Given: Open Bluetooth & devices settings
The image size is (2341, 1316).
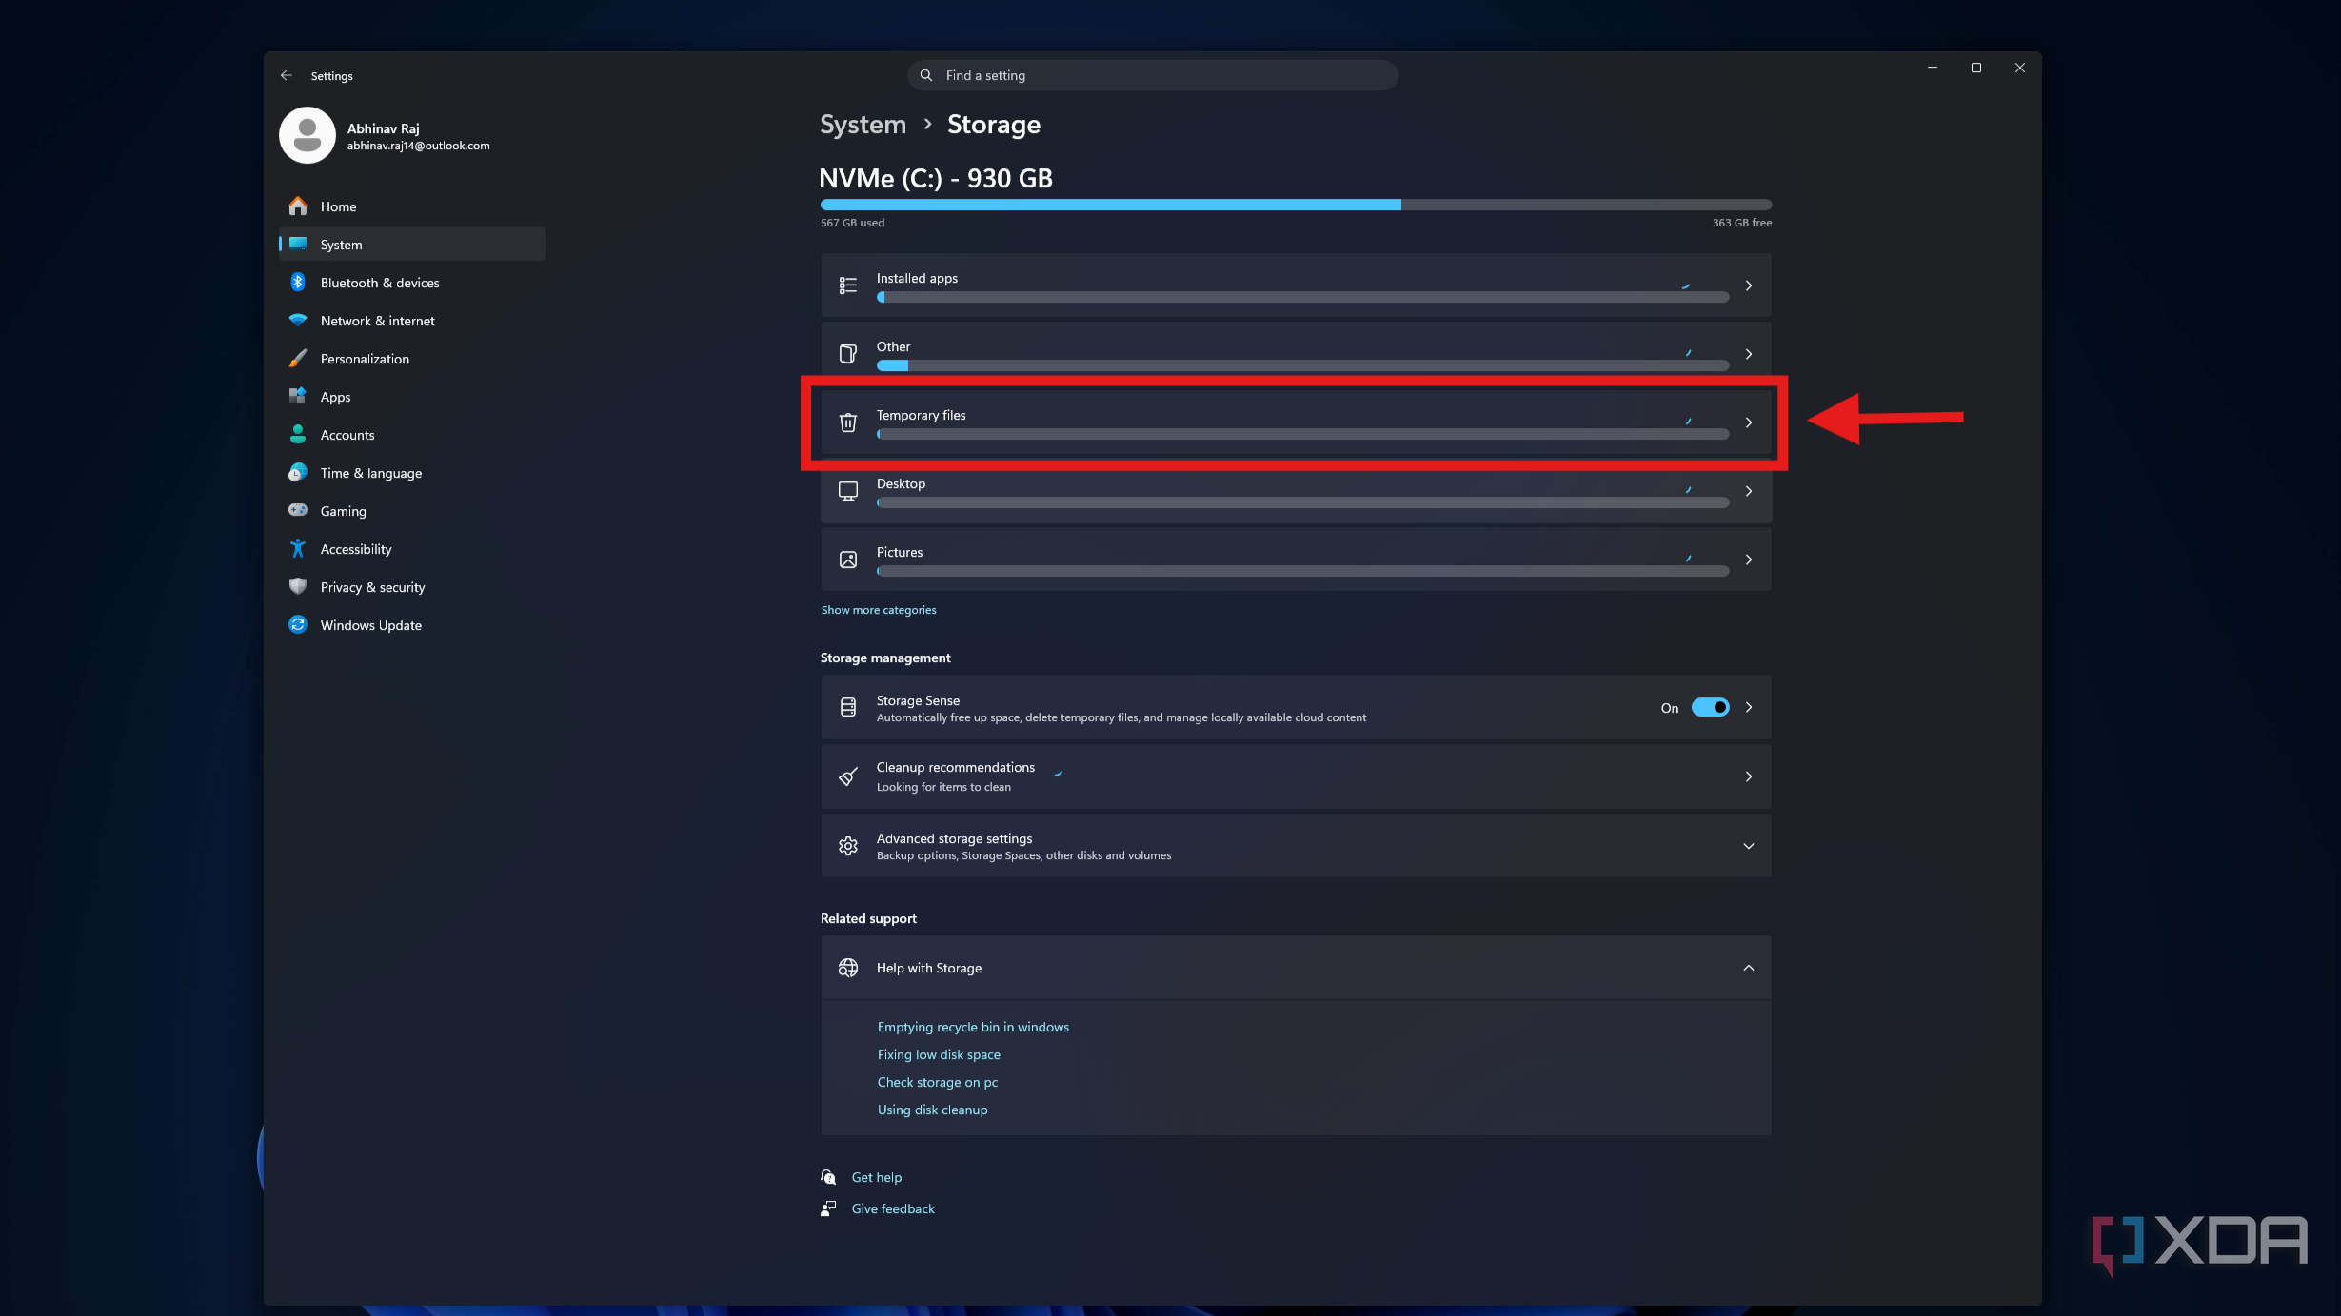Looking at the screenshot, I should [x=411, y=283].
